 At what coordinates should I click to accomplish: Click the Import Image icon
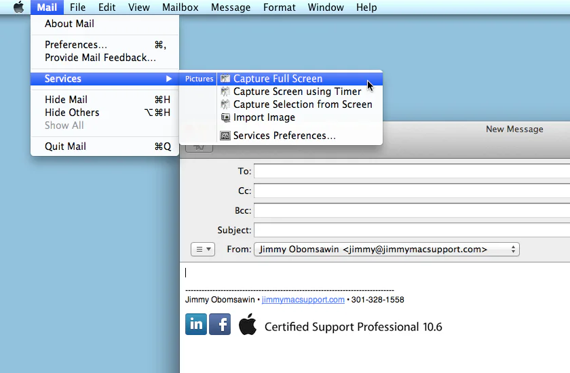tap(225, 117)
